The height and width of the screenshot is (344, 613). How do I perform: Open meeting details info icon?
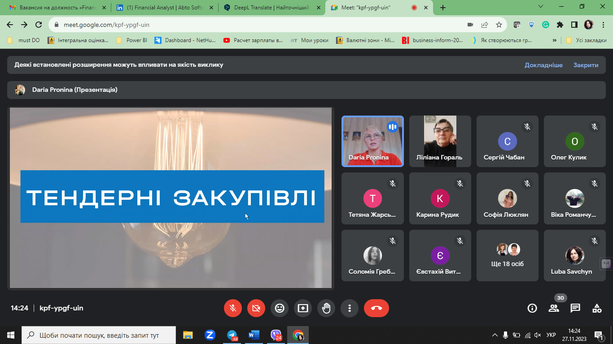click(x=532, y=308)
